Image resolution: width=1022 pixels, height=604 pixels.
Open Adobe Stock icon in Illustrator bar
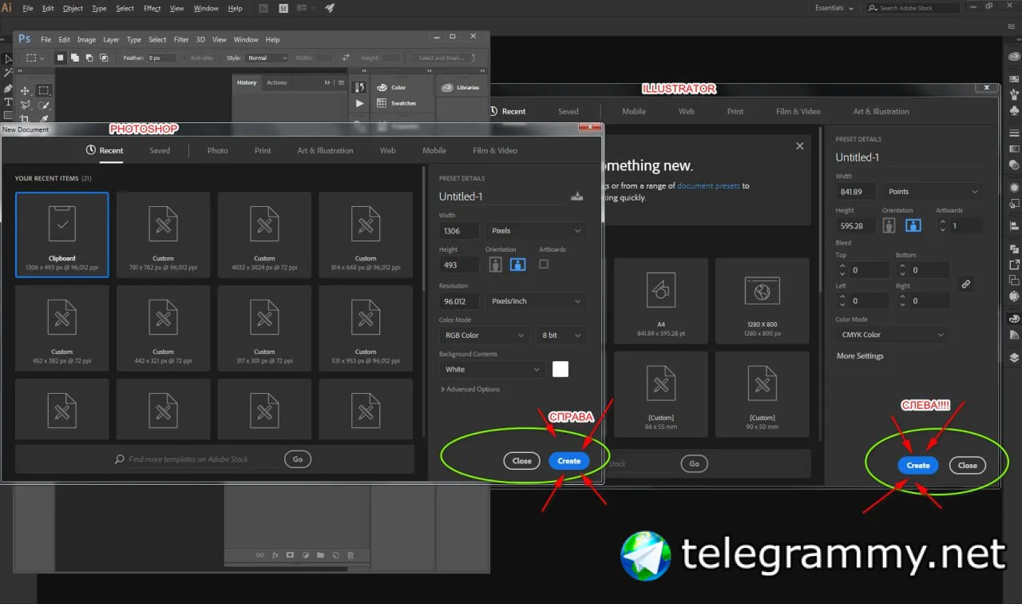tap(284, 8)
